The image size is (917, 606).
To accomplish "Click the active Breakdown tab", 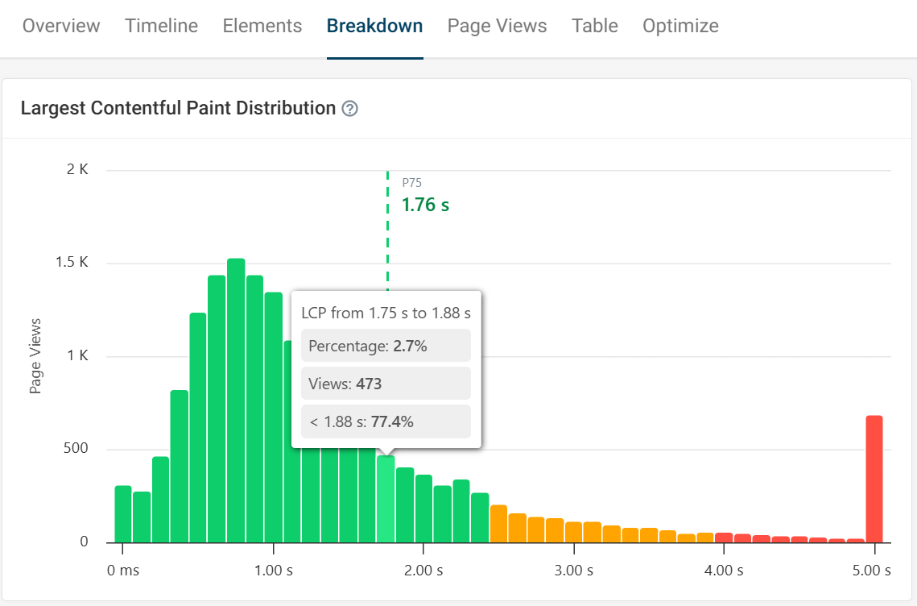I will [x=374, y=26].
